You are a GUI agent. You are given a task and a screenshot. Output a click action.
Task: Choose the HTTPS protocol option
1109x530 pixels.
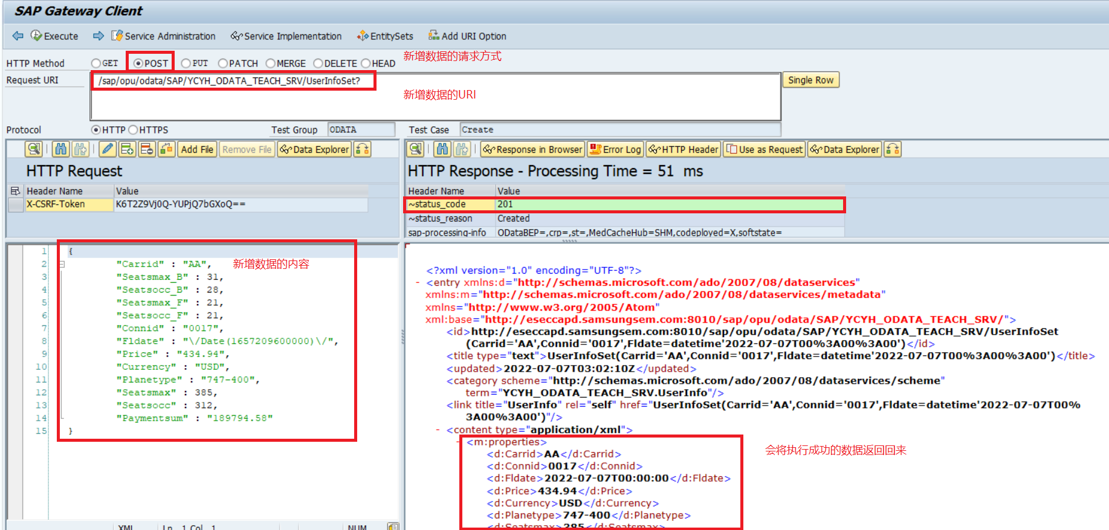click(133, 130)
